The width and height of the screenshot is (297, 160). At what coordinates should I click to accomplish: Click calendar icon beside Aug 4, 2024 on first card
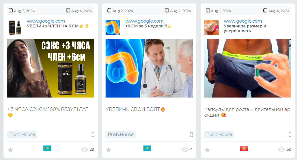click(68, 11)
